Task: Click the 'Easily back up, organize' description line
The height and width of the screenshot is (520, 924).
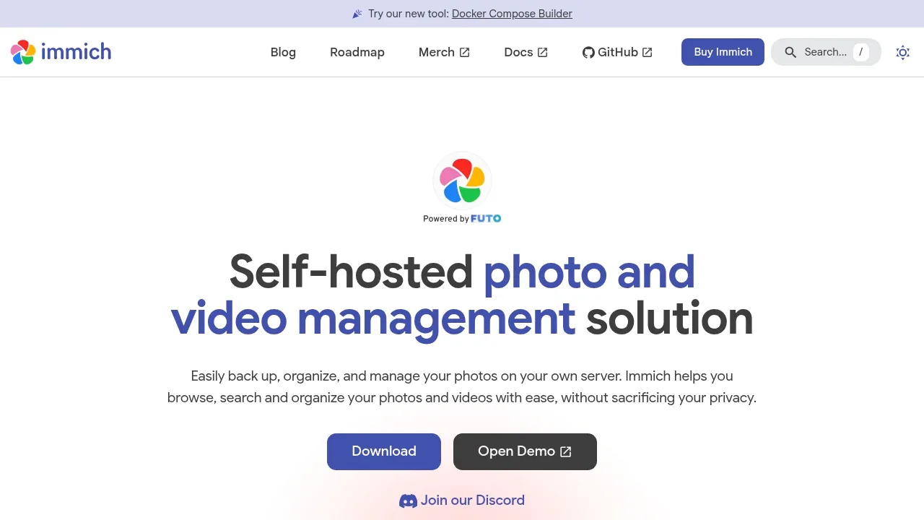Action: (x=462, y=376)
